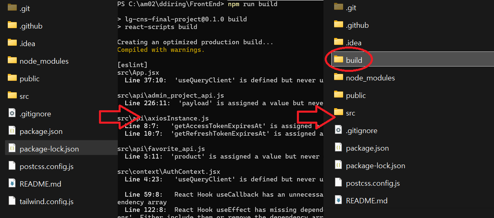Click the tailwind.config.js file icon

click(12, 201)
